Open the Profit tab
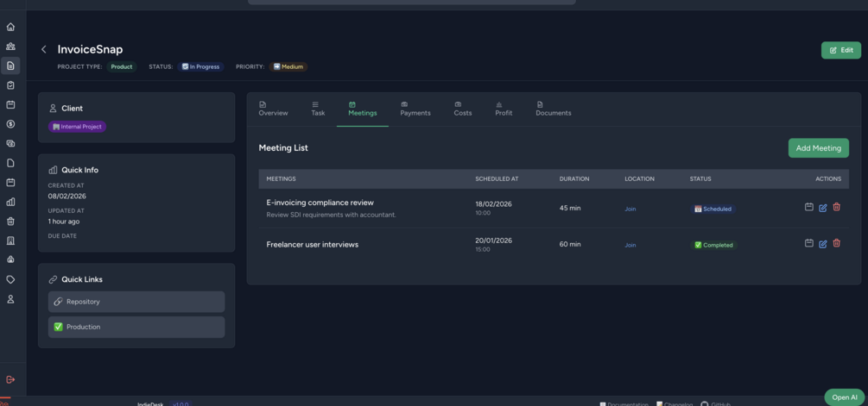Viewport: 868px width, 406px height. [504, 109]
